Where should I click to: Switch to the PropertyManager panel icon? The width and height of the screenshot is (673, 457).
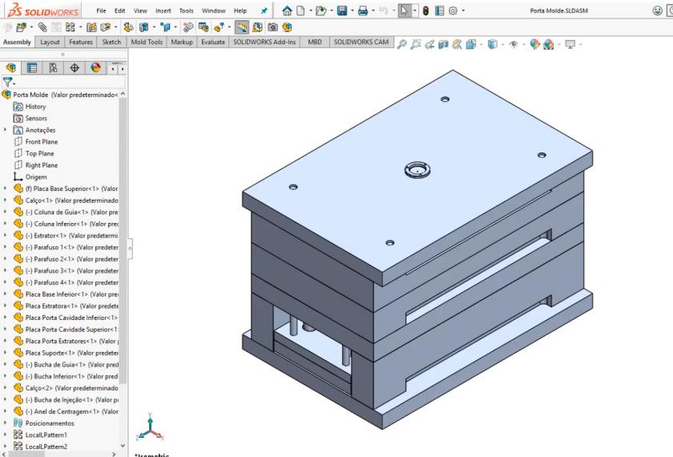[32, 68]
